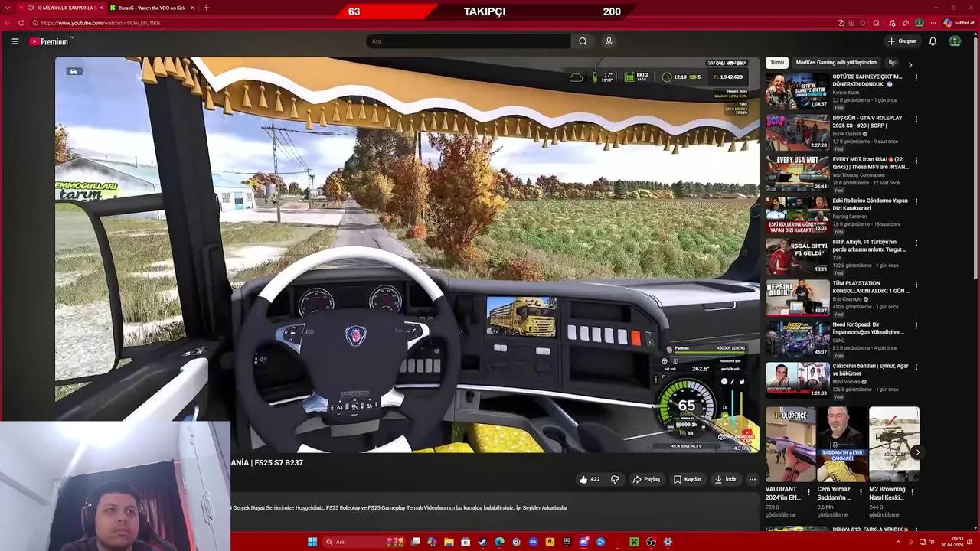Open Cem Yılmaz Saddam'ın short
Image resolution: width=980 pixels, height=551 pixels.
click(x=841, y=444)
